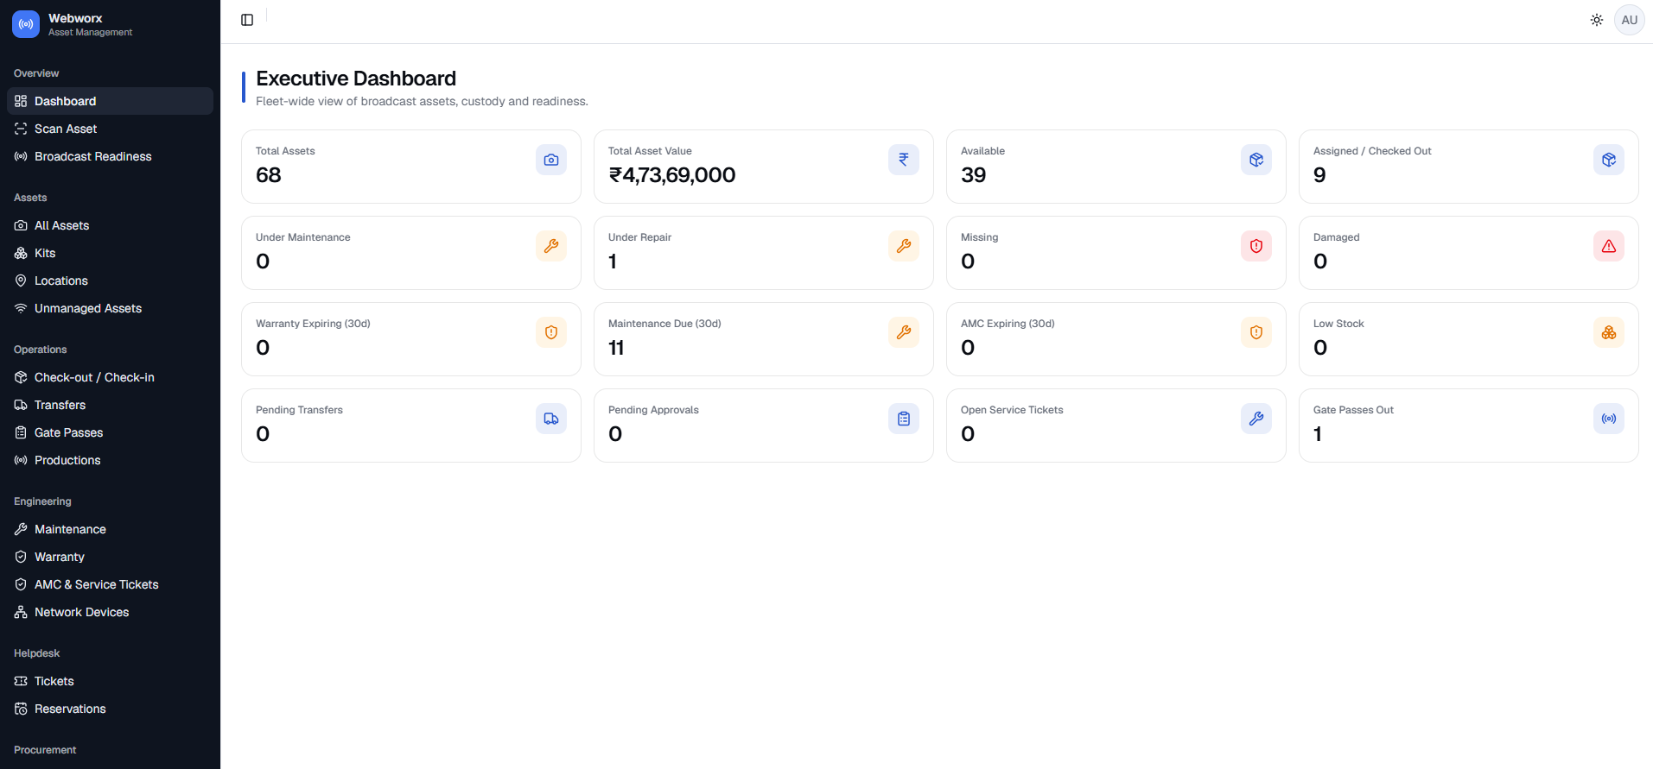Navigate to Kits
Viewport: 1653px width, 769px height.
[x=110, y=253]
